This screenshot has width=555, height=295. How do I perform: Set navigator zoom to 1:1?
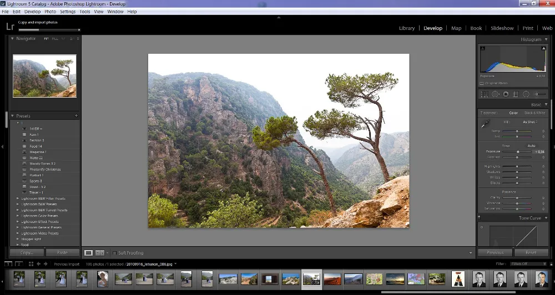pos(63,39)
